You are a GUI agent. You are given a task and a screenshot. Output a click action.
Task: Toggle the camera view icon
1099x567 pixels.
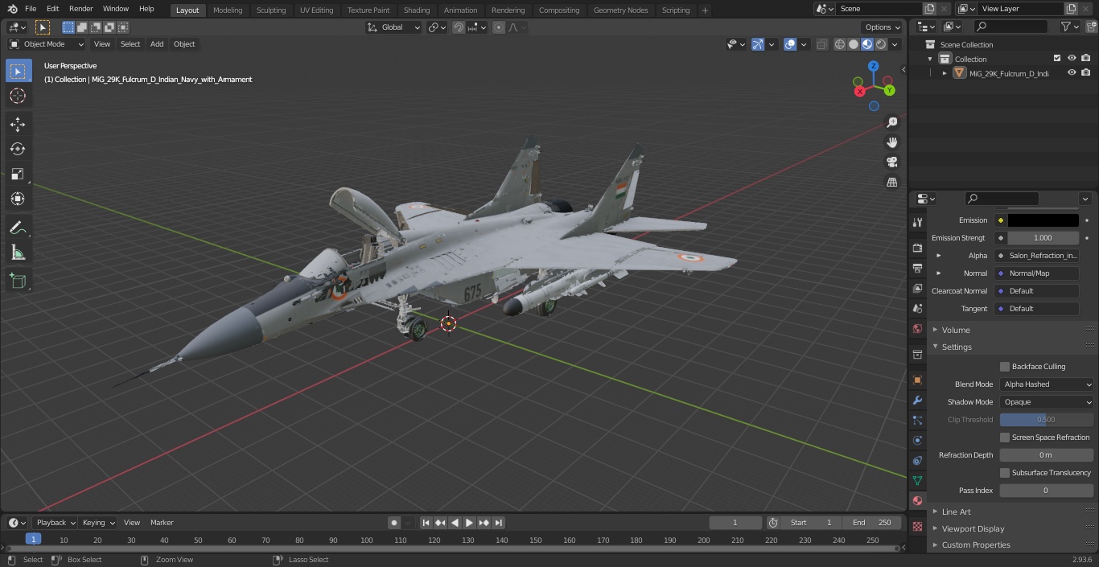click(891, 162)
